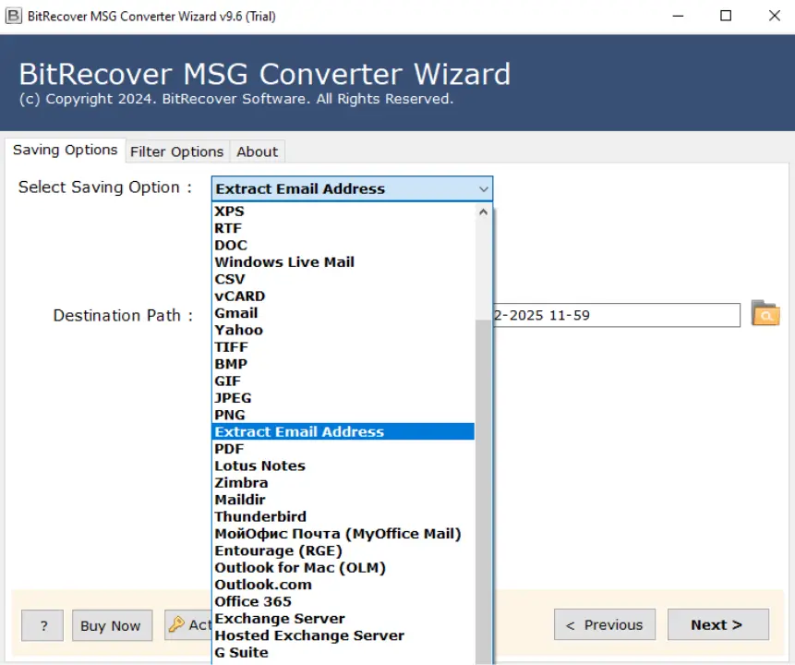Select Hosted Exchange Server option
The width and height of the screenshot is (795, 665).
pyautogui.click(x=343, y=635)
